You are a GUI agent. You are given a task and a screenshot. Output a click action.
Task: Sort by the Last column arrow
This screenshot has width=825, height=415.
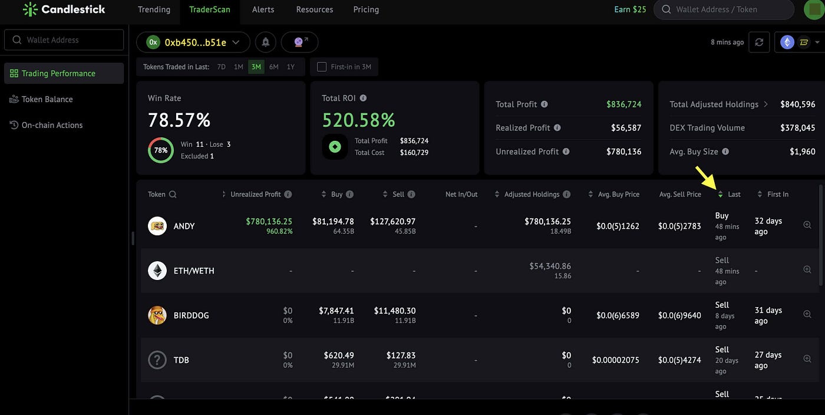[x=720, y=195]
